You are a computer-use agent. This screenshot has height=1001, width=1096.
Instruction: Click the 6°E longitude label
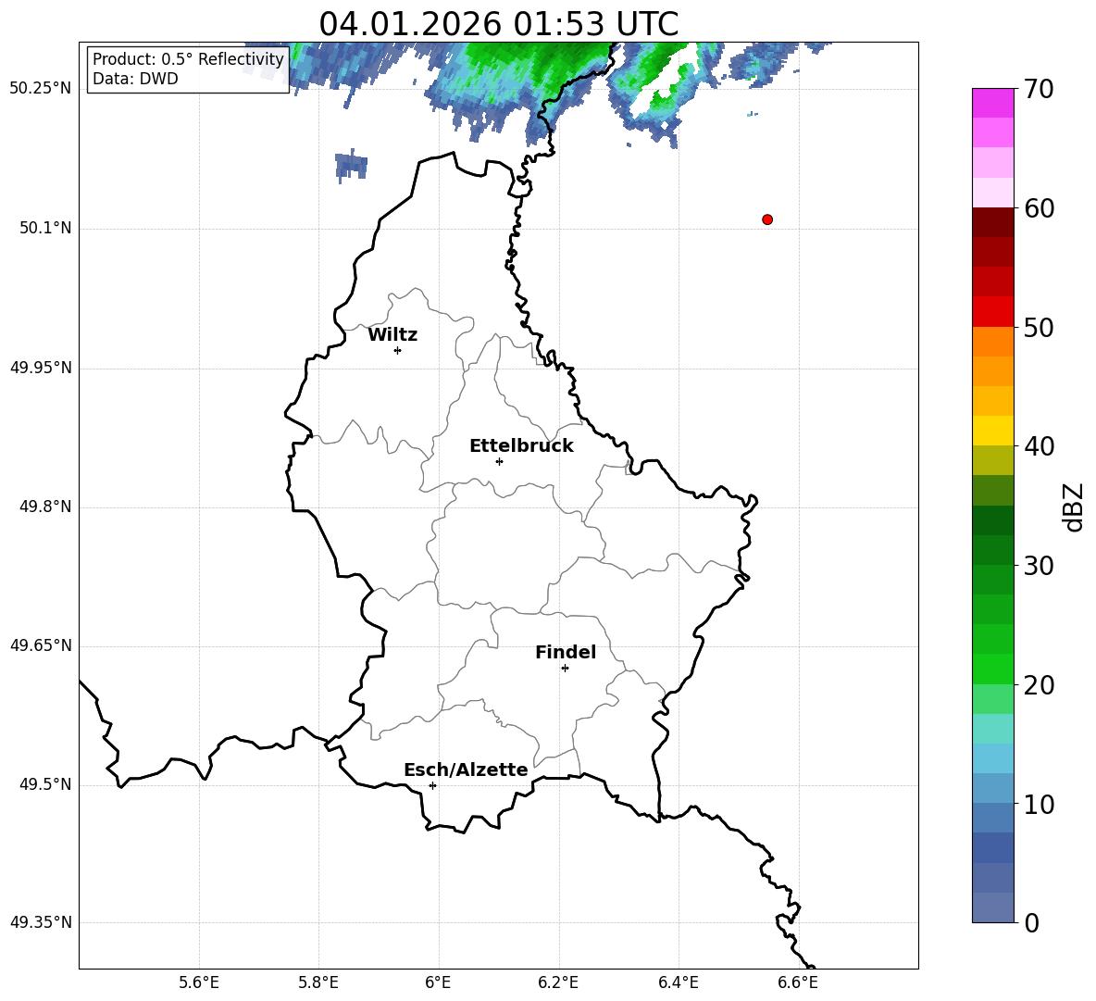coord(438,982)
